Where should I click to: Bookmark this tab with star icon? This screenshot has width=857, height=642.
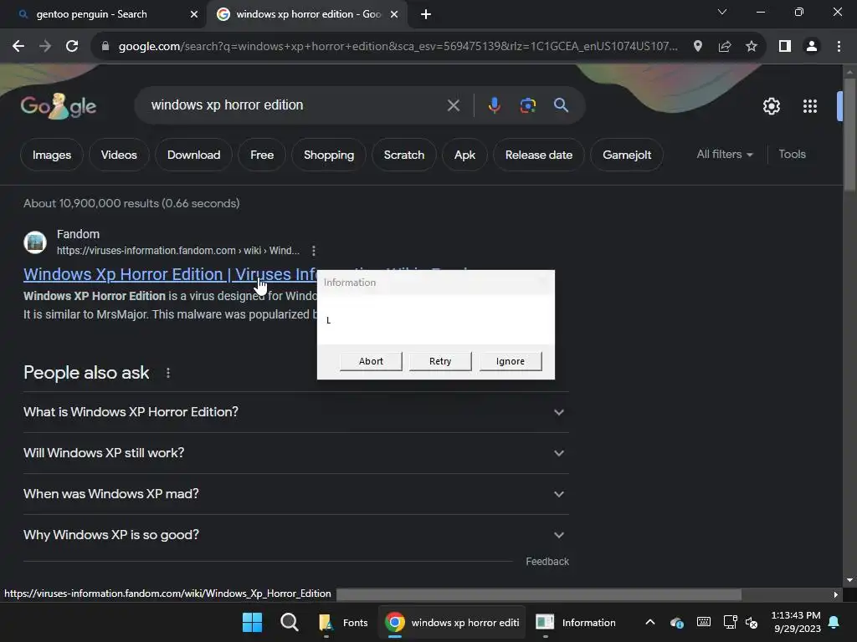point(752,47)
